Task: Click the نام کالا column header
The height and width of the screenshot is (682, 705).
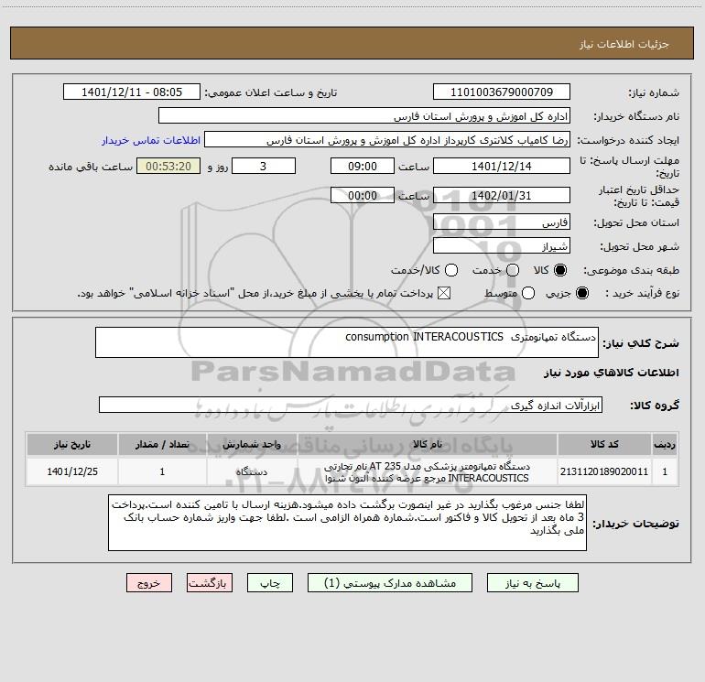Action: (428, 444)
